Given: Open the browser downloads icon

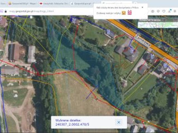Looking at the screenshot, I should pos(169,11).
